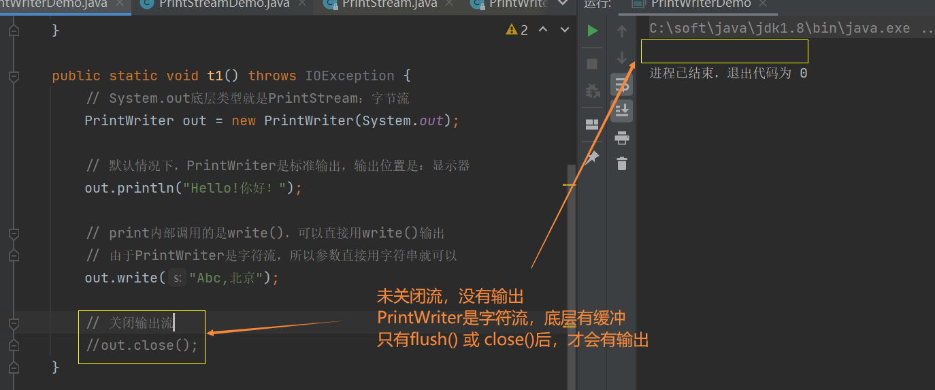Move down the stack trace with down arrow

(x=621, y=58)
